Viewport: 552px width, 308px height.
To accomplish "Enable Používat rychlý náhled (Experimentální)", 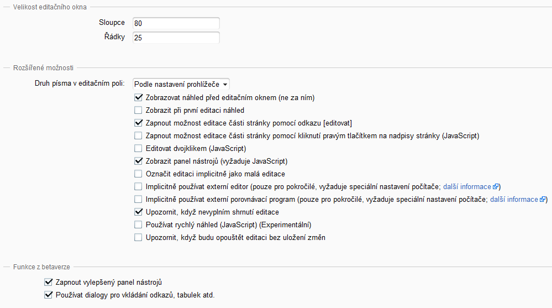I will [138, 225].
